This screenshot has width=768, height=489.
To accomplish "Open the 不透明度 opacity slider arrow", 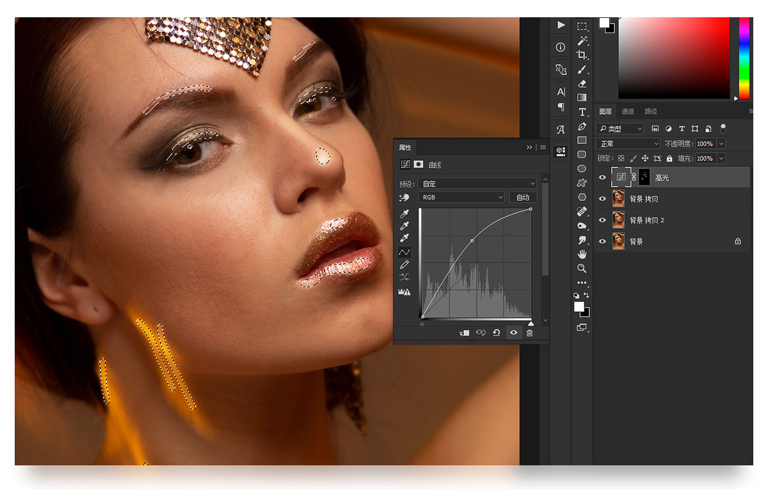I will (722, 144).
